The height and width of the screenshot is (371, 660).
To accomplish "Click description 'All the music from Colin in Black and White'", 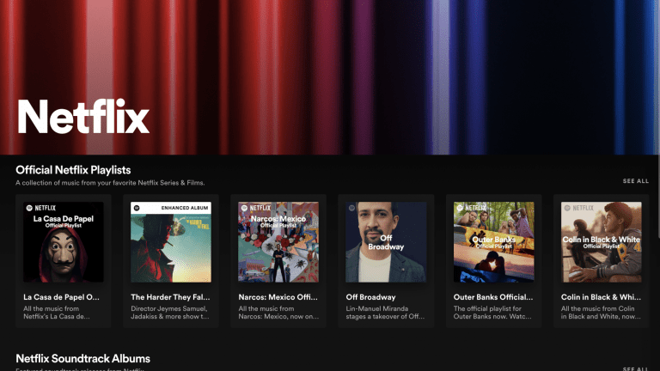I will click(601, 313).
